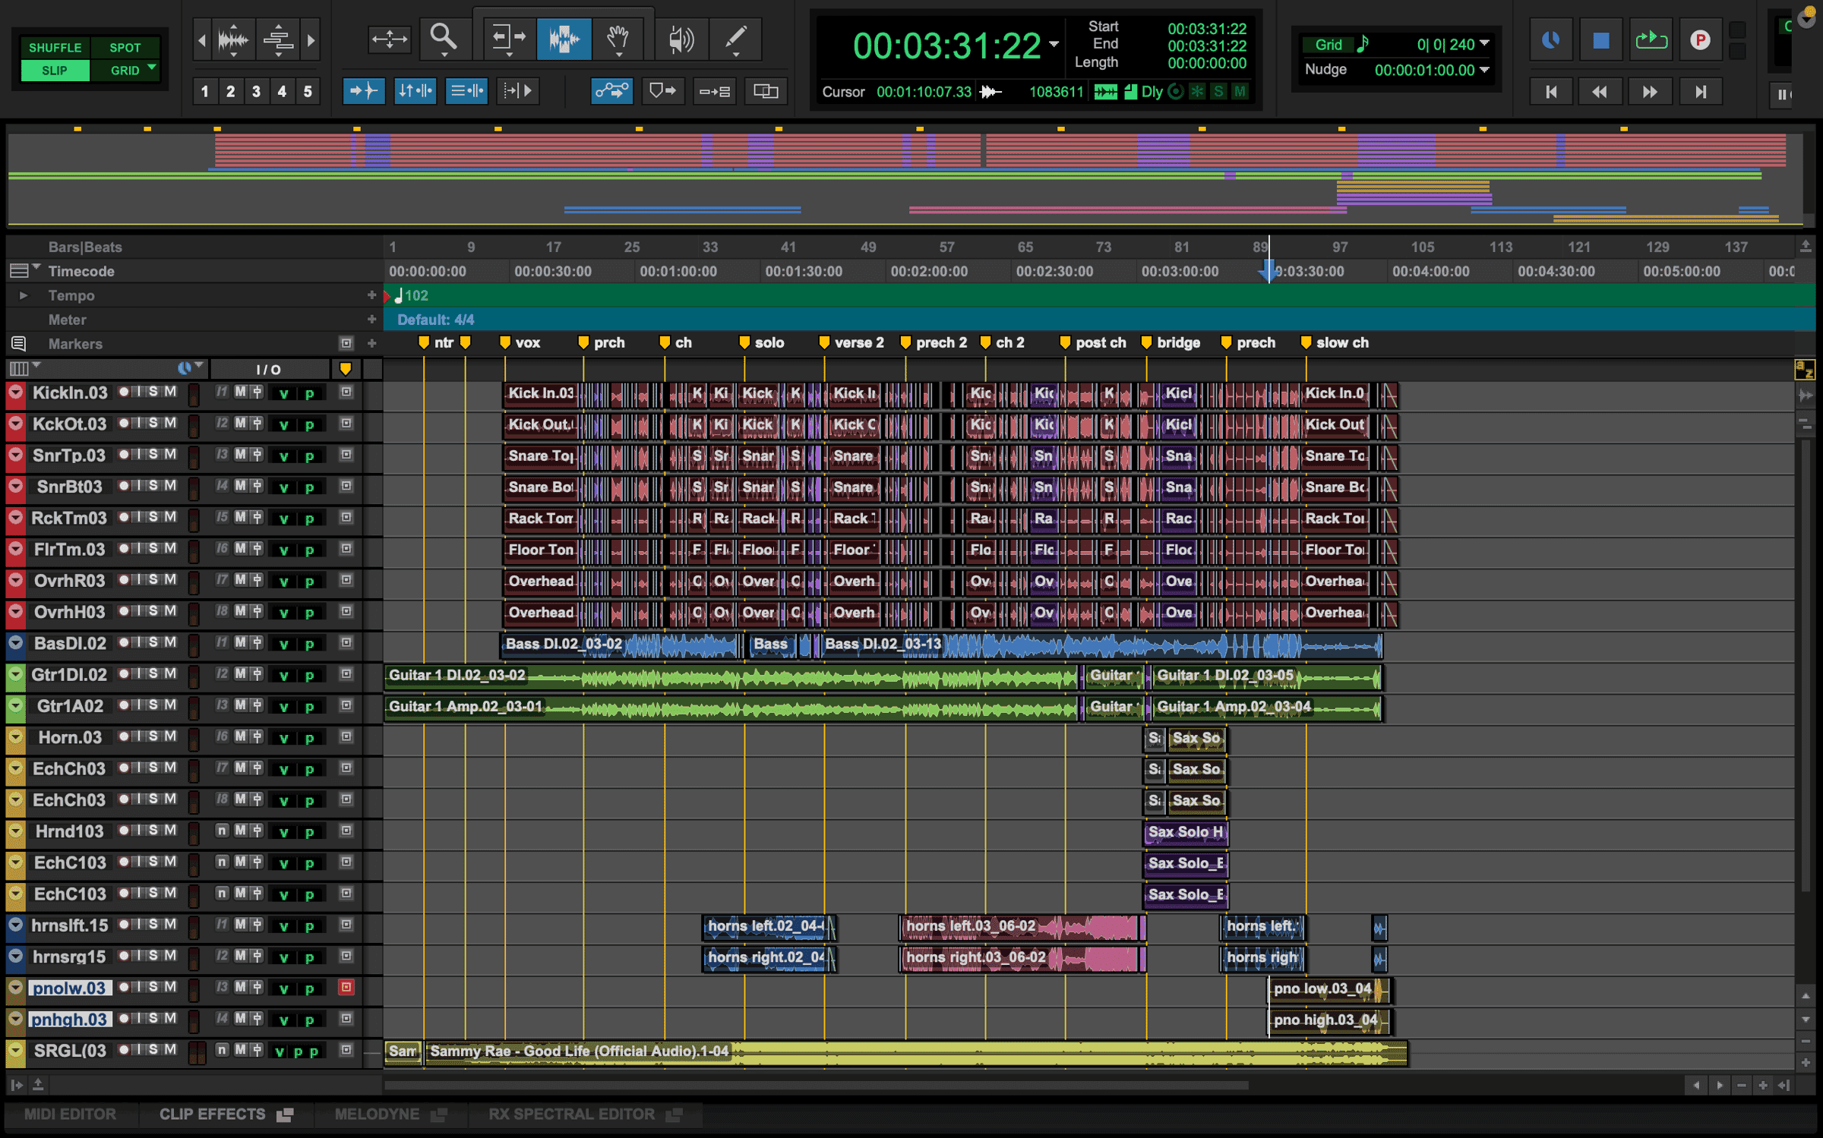
Task: Record-arm the Horn.03 track
Action: (x=124, y=736)
